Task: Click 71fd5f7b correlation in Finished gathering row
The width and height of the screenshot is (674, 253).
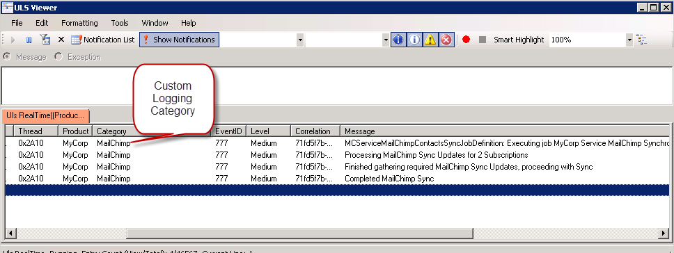Action: [314, 167]
